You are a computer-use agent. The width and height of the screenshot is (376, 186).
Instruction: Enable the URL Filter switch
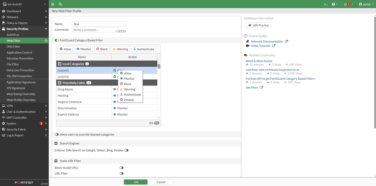[x=122, y=173]
